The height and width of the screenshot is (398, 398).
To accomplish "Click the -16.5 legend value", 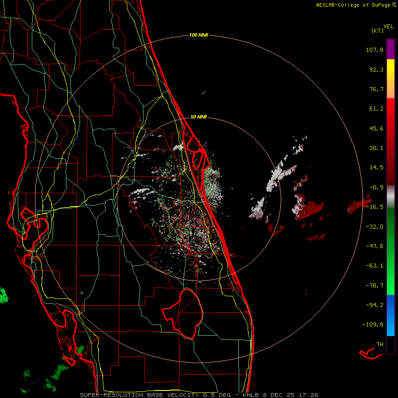I will 375,207.
